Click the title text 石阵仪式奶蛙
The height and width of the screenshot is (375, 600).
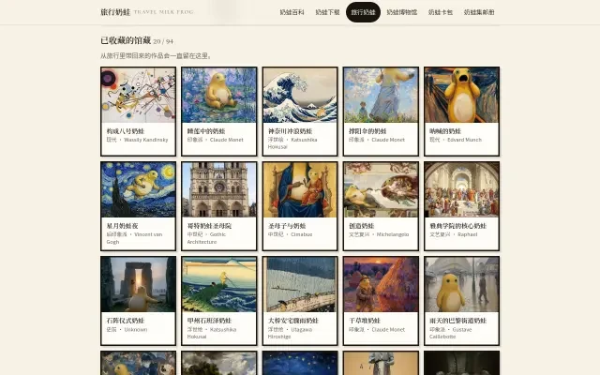pyautogui.click(x=125, y=321)
